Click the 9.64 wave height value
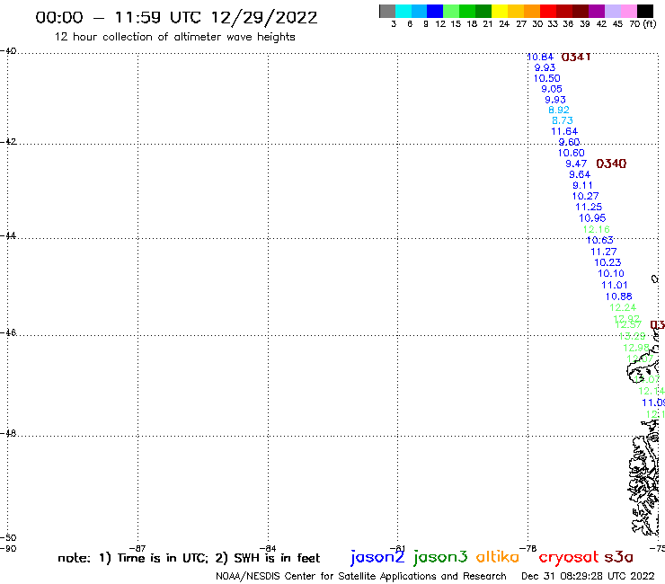 click(580, 174)
